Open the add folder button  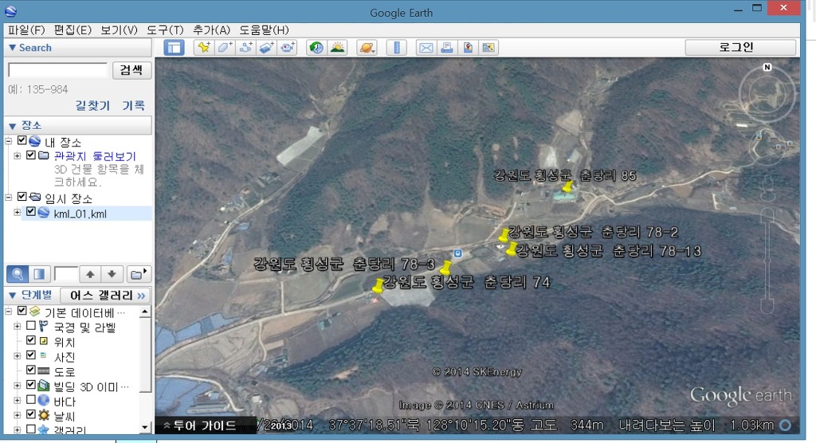point(138,274)
